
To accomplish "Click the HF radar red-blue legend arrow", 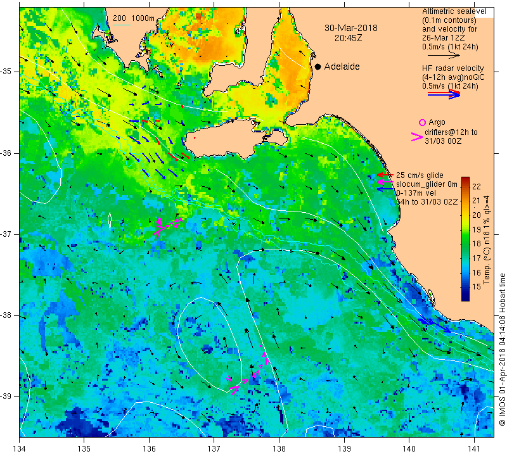I will coord(444,94).
